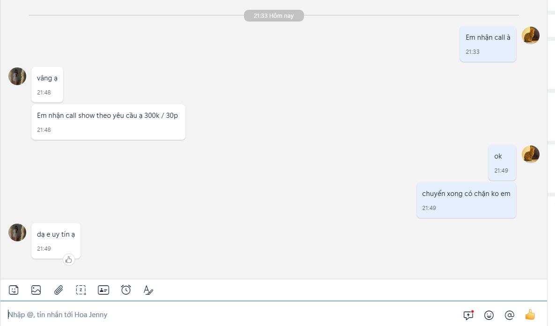This screenshot has height=326, width=555.
Task: React with thumbs-up on "dạ e uy tín ạ"
Action: 69,260
